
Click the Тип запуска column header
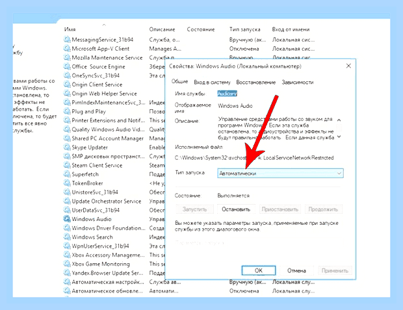pos(244,29)
